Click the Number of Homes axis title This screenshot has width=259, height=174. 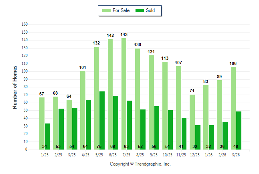pyautogui.click(x=15, y=87)
